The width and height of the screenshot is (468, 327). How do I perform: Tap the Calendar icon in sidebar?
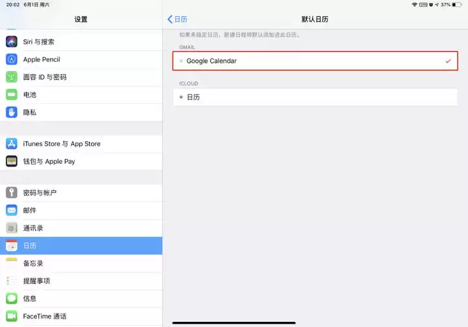12,246
